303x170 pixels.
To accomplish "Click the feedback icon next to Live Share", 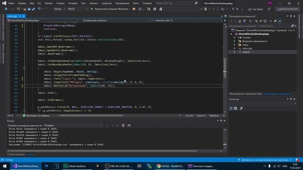I will pos(269,9).
